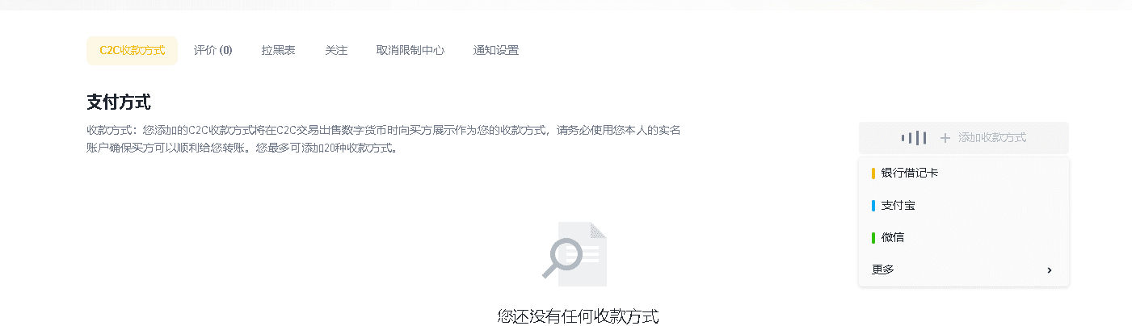The image size is (1132, 326).
Task: Click the blue marker beside 支付宝
Action: tap(873, 206)
